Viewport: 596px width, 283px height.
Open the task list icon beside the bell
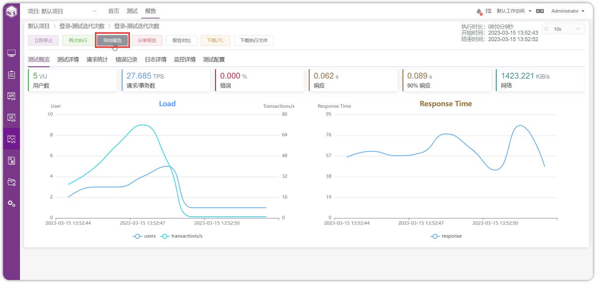point(488,11)
